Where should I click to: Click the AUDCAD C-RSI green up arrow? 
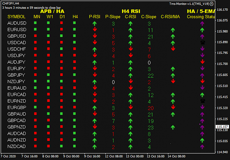tap(130, 134)
